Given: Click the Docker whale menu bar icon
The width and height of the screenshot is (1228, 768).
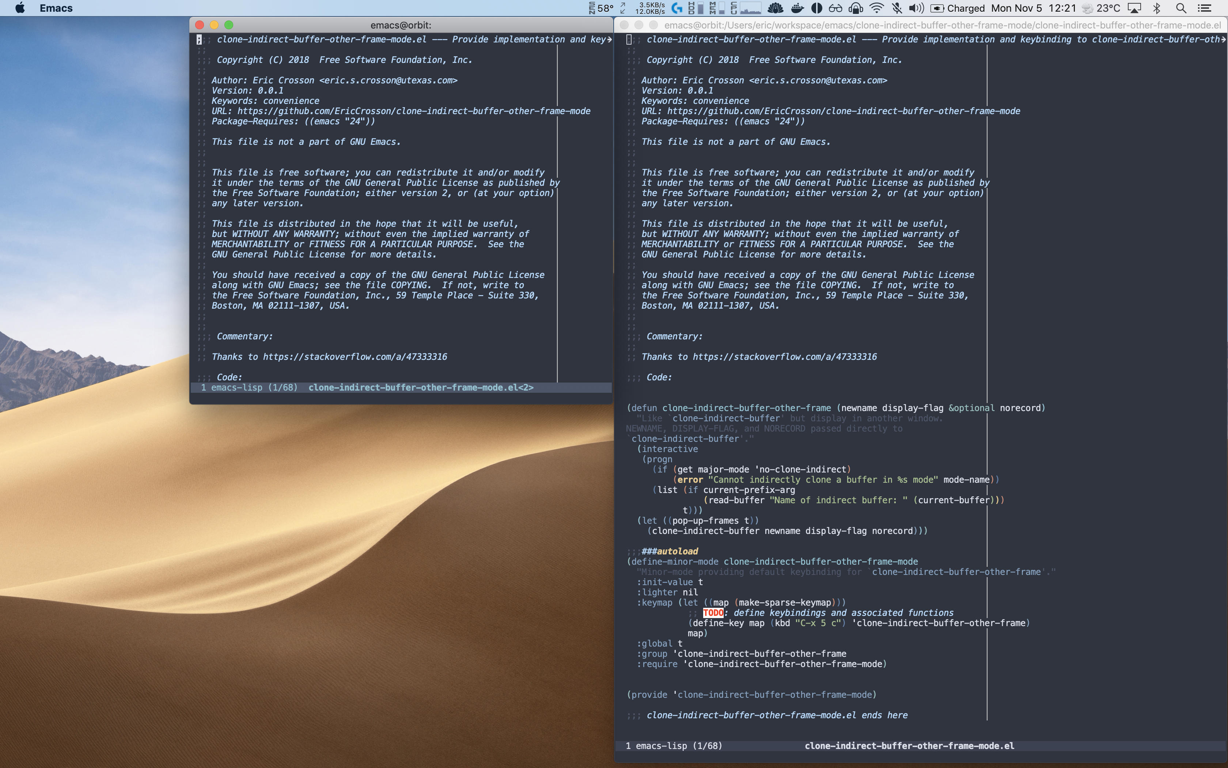Looking at the screenshot, I should coord(797,8).
